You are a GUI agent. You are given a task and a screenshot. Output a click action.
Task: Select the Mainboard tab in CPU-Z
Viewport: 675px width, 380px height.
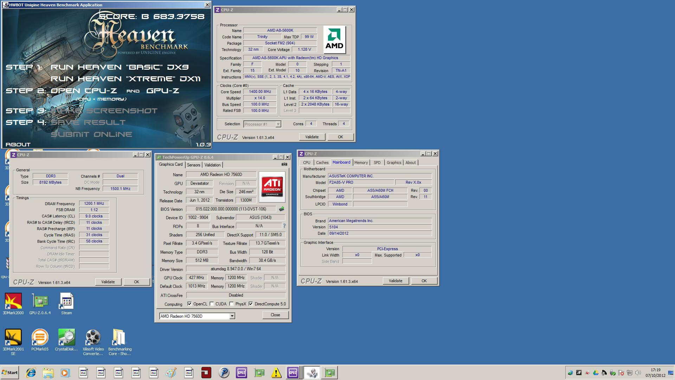coord(341,162)
